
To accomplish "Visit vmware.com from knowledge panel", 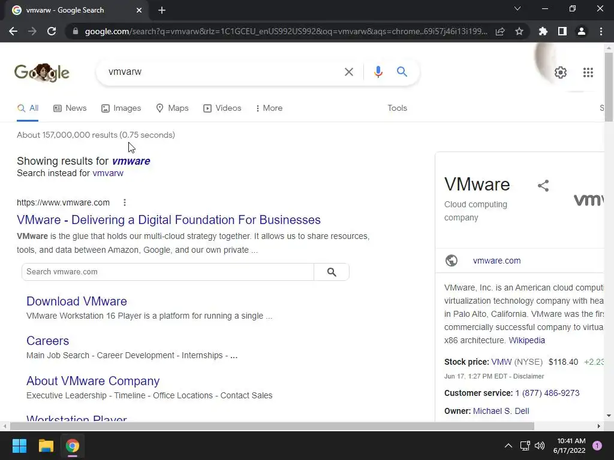I will pos(497,261).
